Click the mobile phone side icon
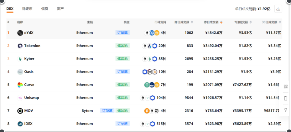Viewport: 291px width, 132px height. click(286, 98)
